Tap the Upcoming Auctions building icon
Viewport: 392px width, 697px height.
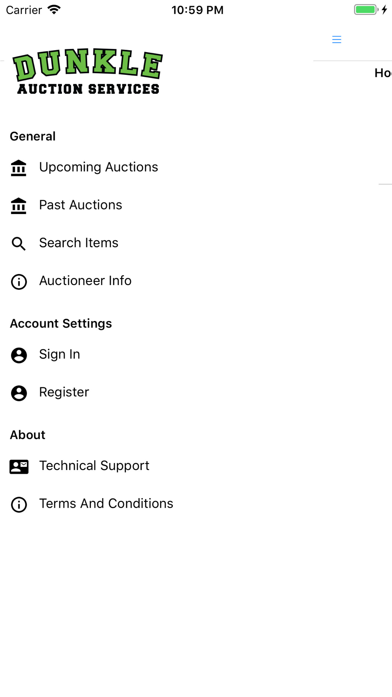(18, 168)
